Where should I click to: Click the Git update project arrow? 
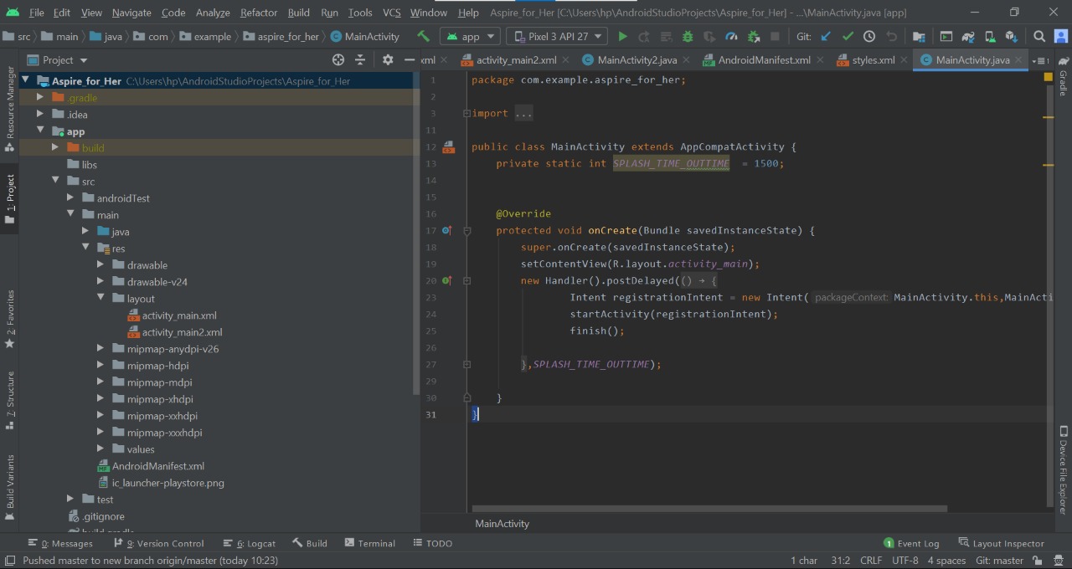coord(827,37)
